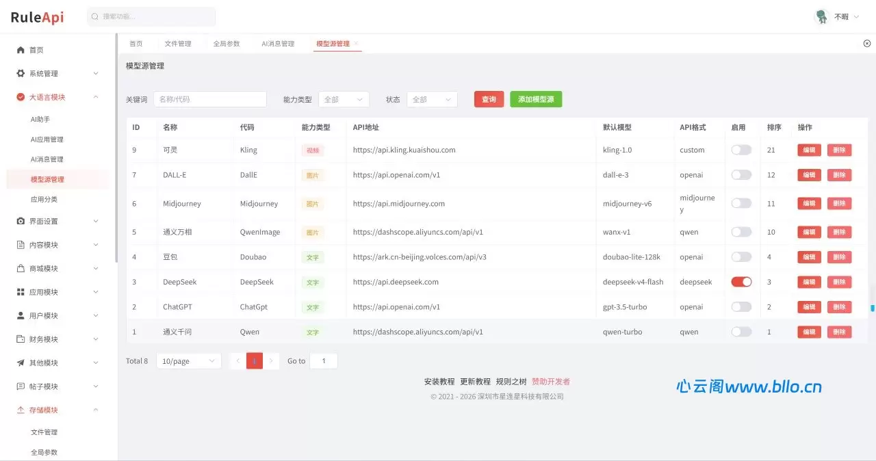Open the 状态 filter dropdown
Viewport: 876px width, 461px height.
[432, 99]
